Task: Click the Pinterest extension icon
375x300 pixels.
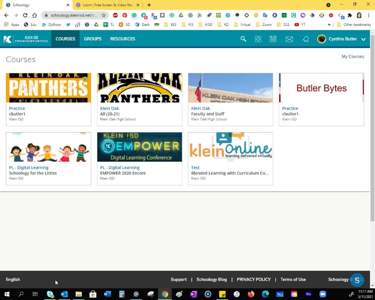Action: pyautogui.click(x=125, y=15)
